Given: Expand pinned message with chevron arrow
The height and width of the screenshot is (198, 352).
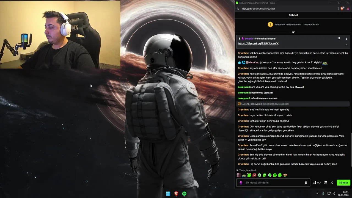Looking at the screenshot, I should [x=346, y=44].
